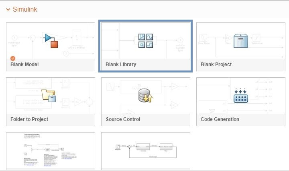Click the Blank Project box icon
This screenshot has height=171, width=289.
pos(241,40)
